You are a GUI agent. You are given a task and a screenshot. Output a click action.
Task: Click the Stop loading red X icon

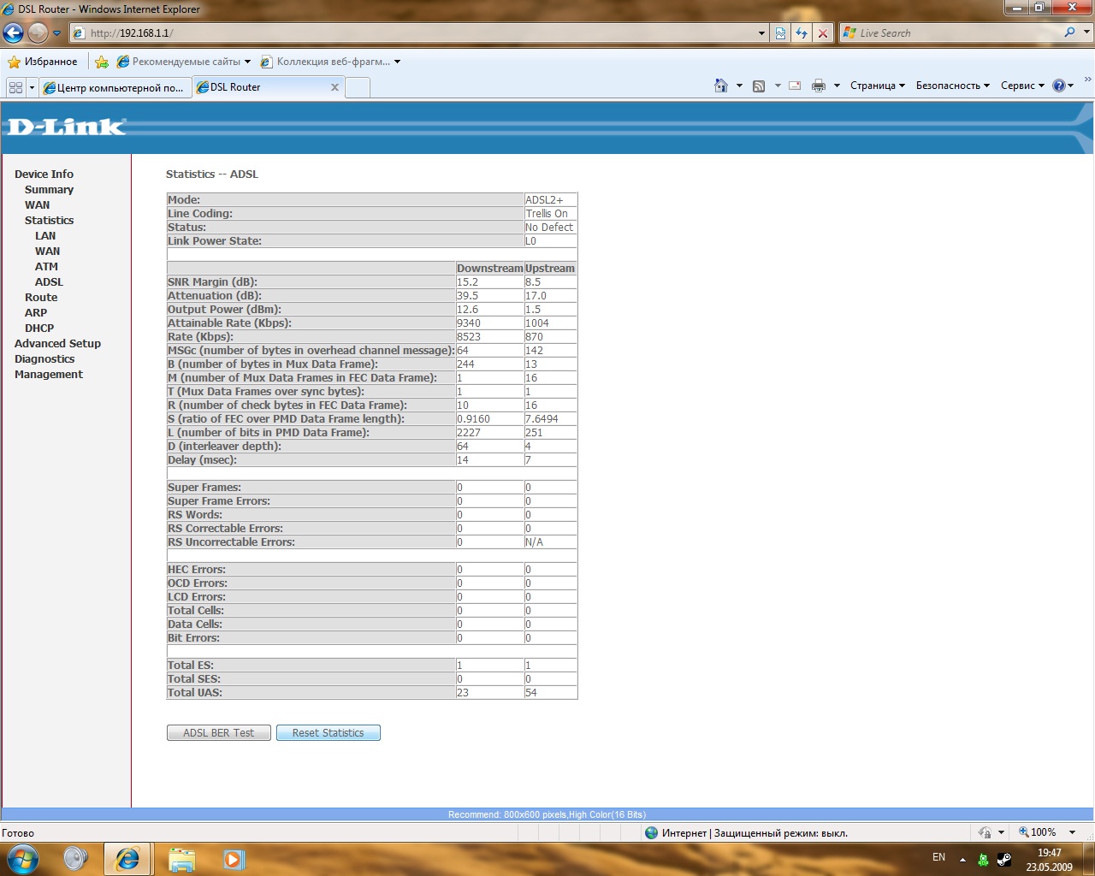pos(823,33)
